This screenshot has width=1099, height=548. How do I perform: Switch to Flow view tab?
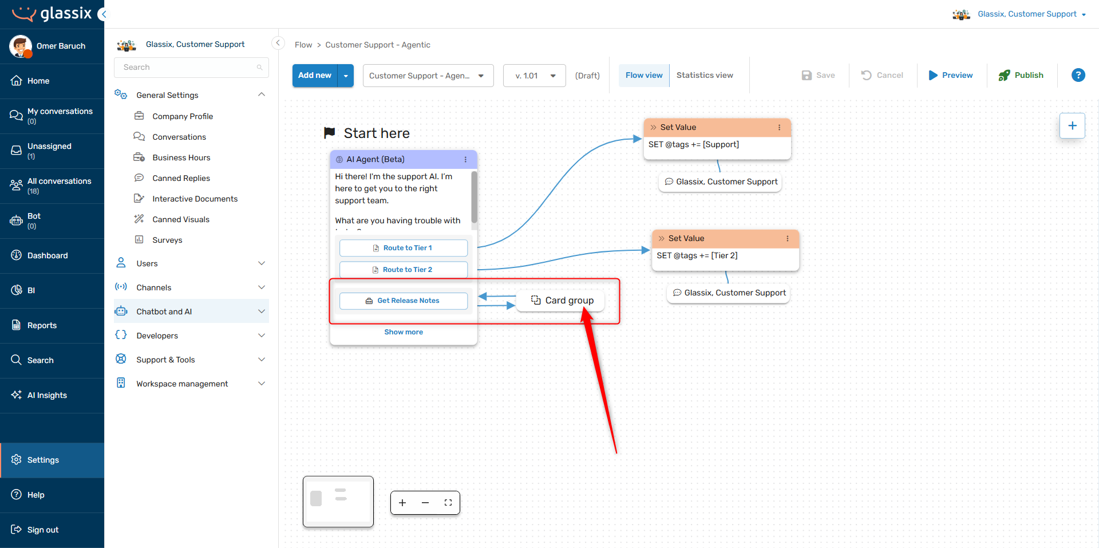tap(644, 75)
